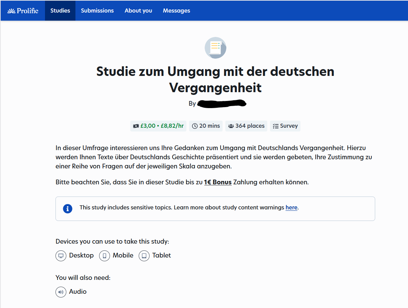
Task: Click the blue info icon in the content warning
Action: pyautogui.click(x=68, y=208)
